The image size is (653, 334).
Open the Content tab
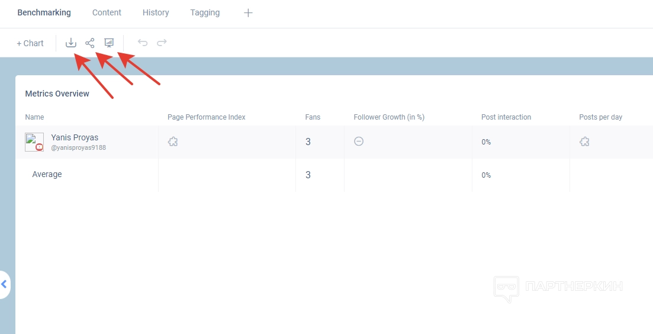107,12
